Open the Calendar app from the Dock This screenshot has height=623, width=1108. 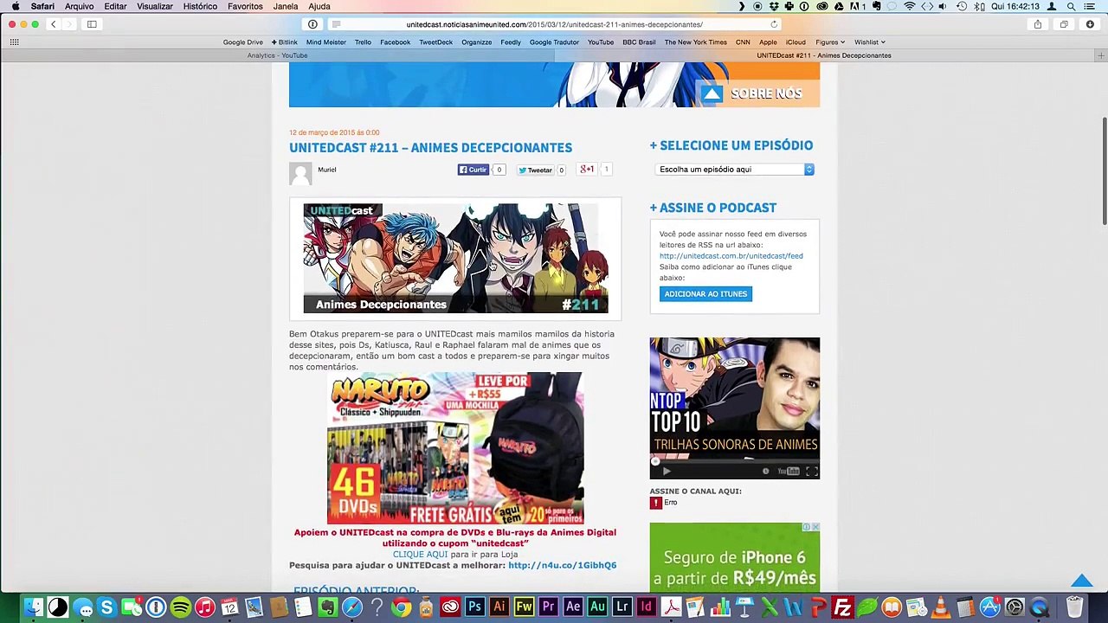[x=229, y=607]
